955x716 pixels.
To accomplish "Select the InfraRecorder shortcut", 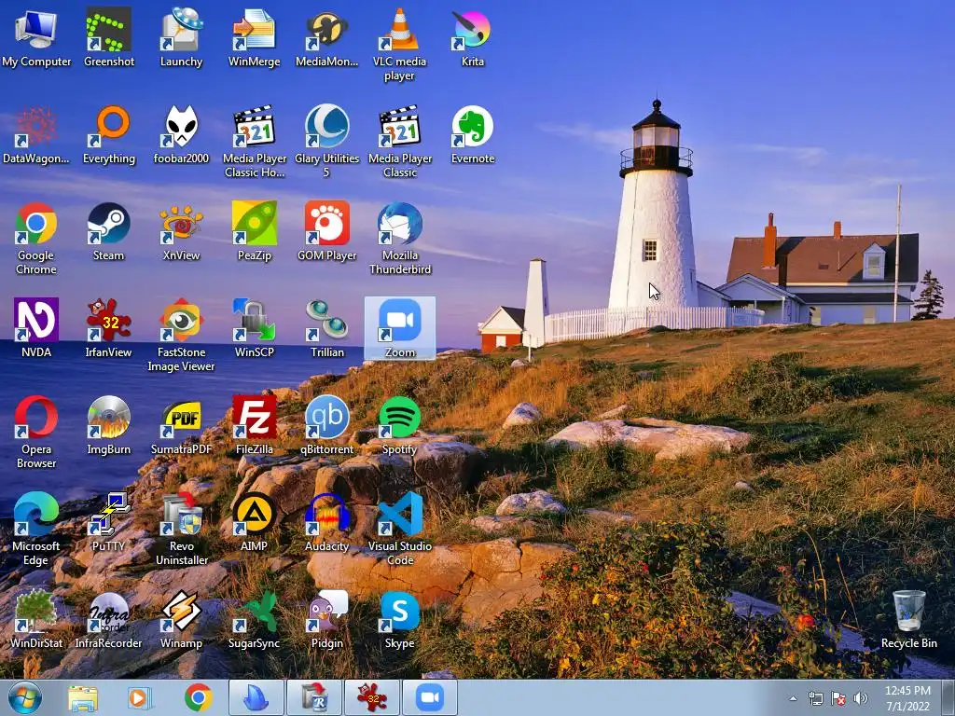I will point(108,619).
